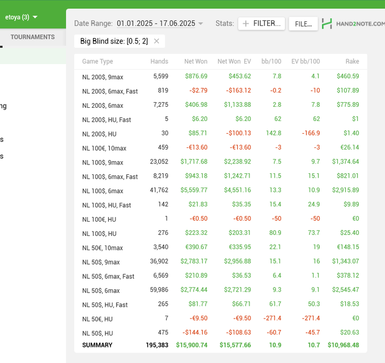This screenshot has width=385, height=363.
Task: Click the Hand2Note logo icon
Action: (327, 24)
